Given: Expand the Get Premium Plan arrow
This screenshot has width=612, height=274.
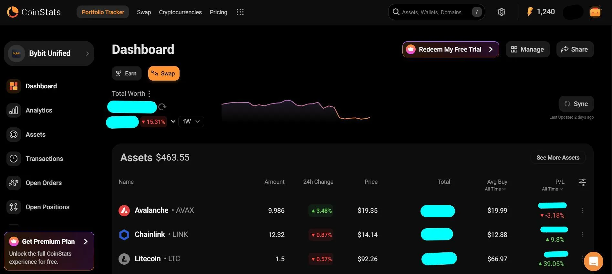Looking at the screenshot, I should (86, 241).
